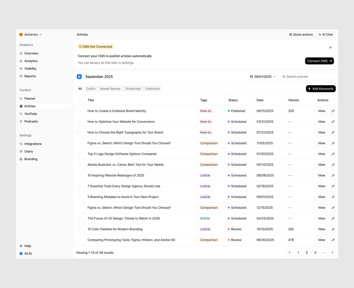Edit the 5 Branding Mistakes article
This screenshot has height=288, width=354.
tap(333, 197)
